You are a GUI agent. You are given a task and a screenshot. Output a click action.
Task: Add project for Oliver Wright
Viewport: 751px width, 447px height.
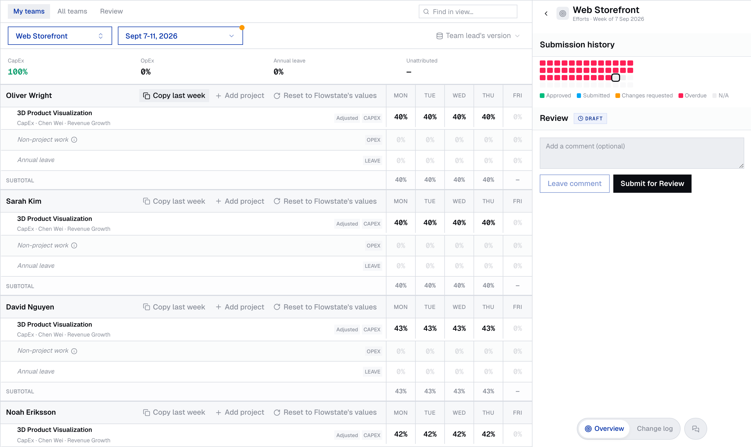(x=240, y=96)
